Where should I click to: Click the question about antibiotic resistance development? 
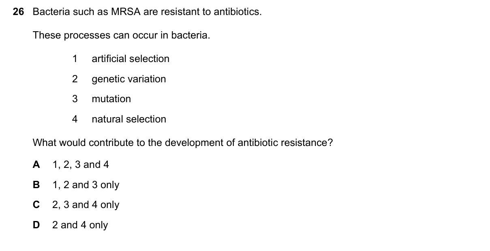tap(182, 143)
